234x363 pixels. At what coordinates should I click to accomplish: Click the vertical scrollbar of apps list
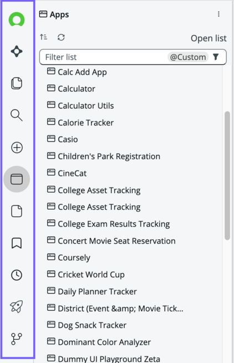[x=227, y=176]
